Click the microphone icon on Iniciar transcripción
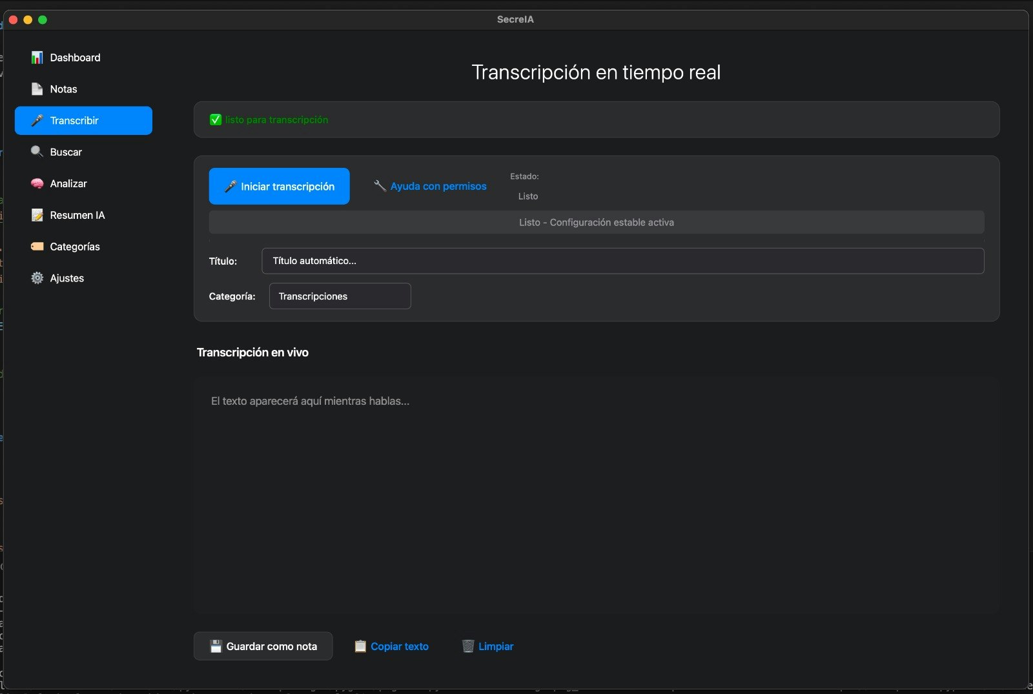 230,187
